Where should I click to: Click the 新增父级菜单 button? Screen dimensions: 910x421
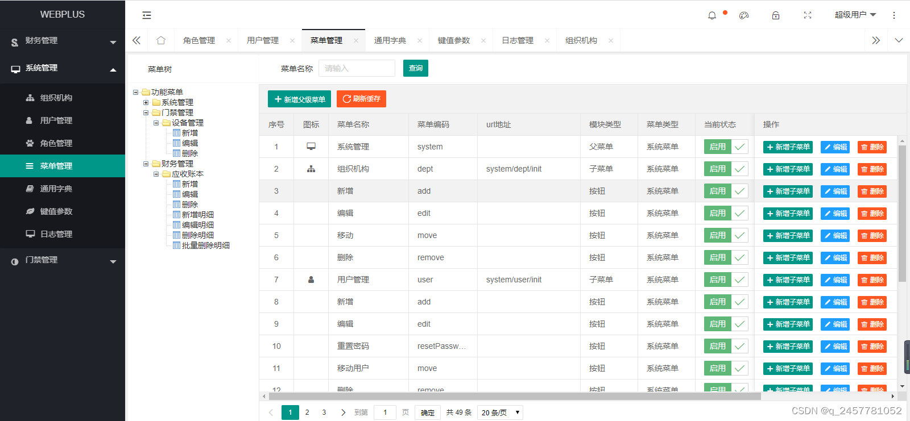tap(299, 99)
